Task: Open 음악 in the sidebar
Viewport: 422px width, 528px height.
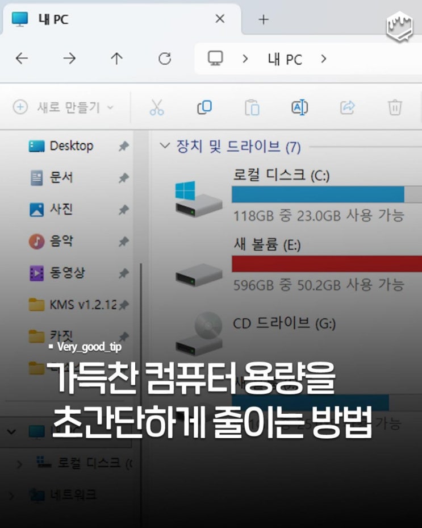Action: tap(61, 241)
